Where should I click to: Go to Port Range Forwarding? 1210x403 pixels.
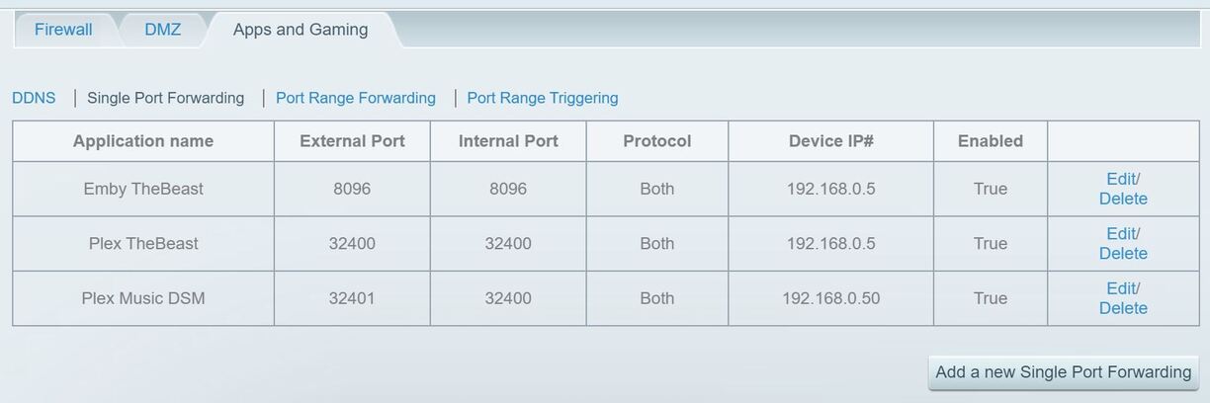(x=356, y=98)
